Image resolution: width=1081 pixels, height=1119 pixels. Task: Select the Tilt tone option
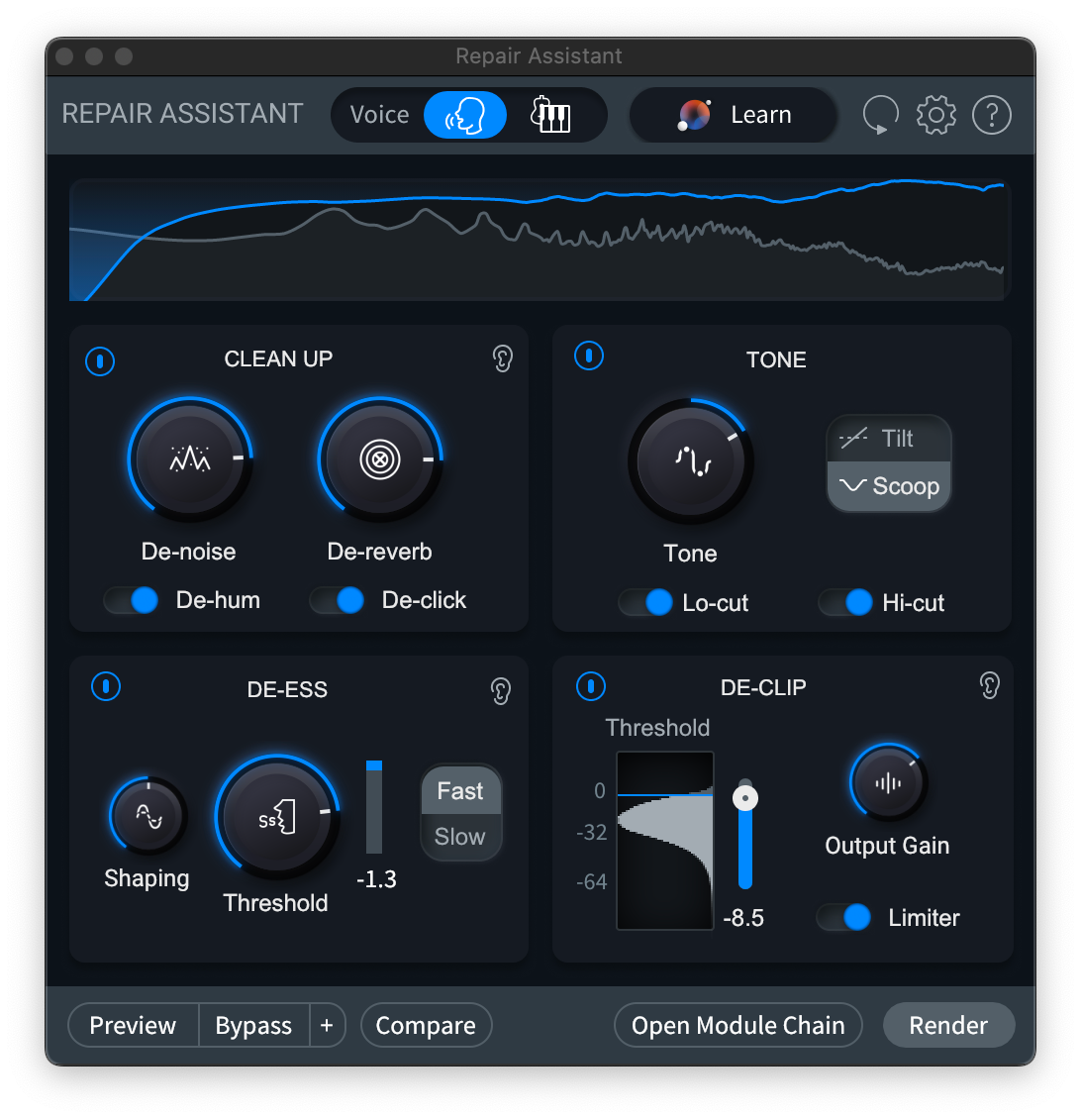(888, 438)
